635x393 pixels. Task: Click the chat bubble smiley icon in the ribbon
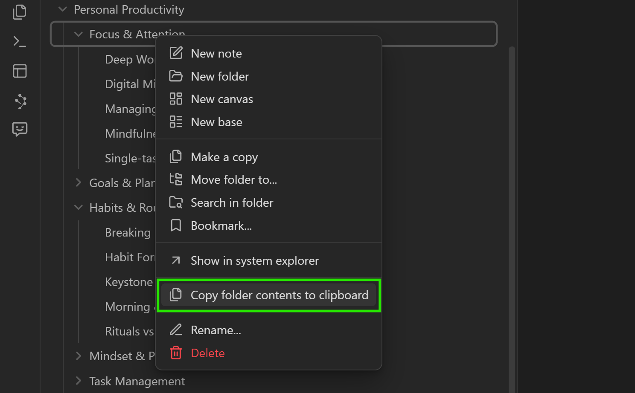[x=20, y=130]
